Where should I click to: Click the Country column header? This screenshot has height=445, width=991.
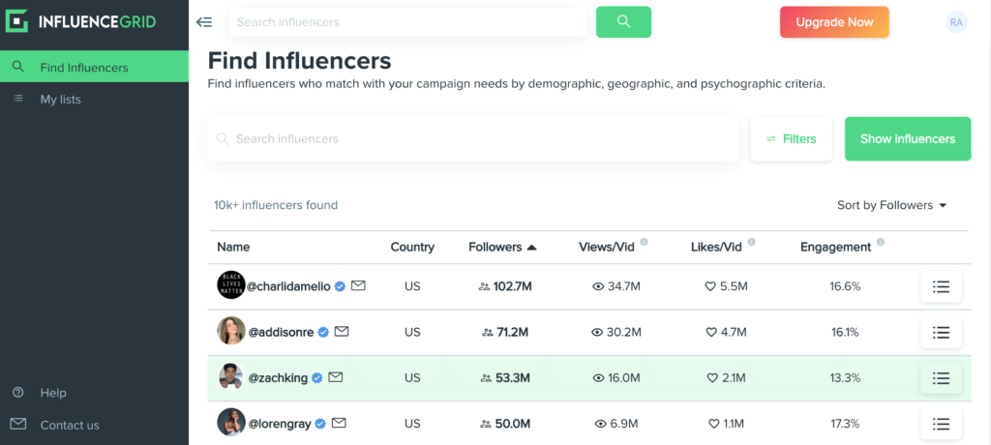412,247
